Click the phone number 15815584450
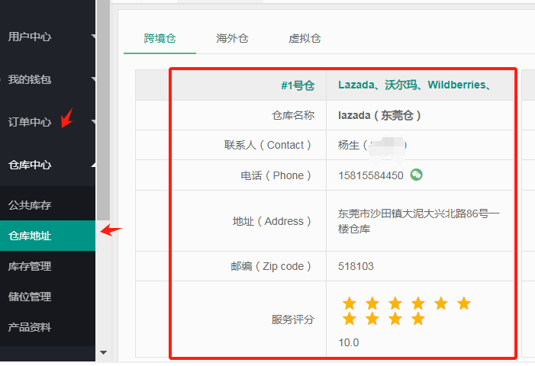Screen dimensions: 535x366 [371, 175]
